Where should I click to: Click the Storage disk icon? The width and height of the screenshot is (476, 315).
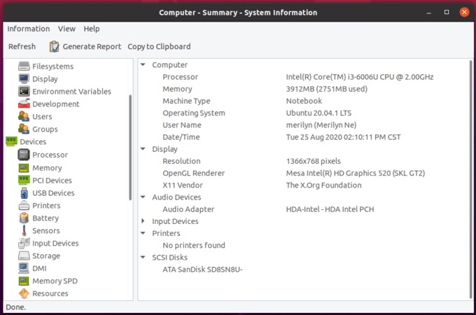pos(24,255)
